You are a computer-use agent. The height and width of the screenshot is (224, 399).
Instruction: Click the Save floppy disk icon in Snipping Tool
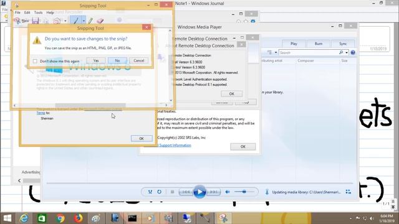click(36, 21)
